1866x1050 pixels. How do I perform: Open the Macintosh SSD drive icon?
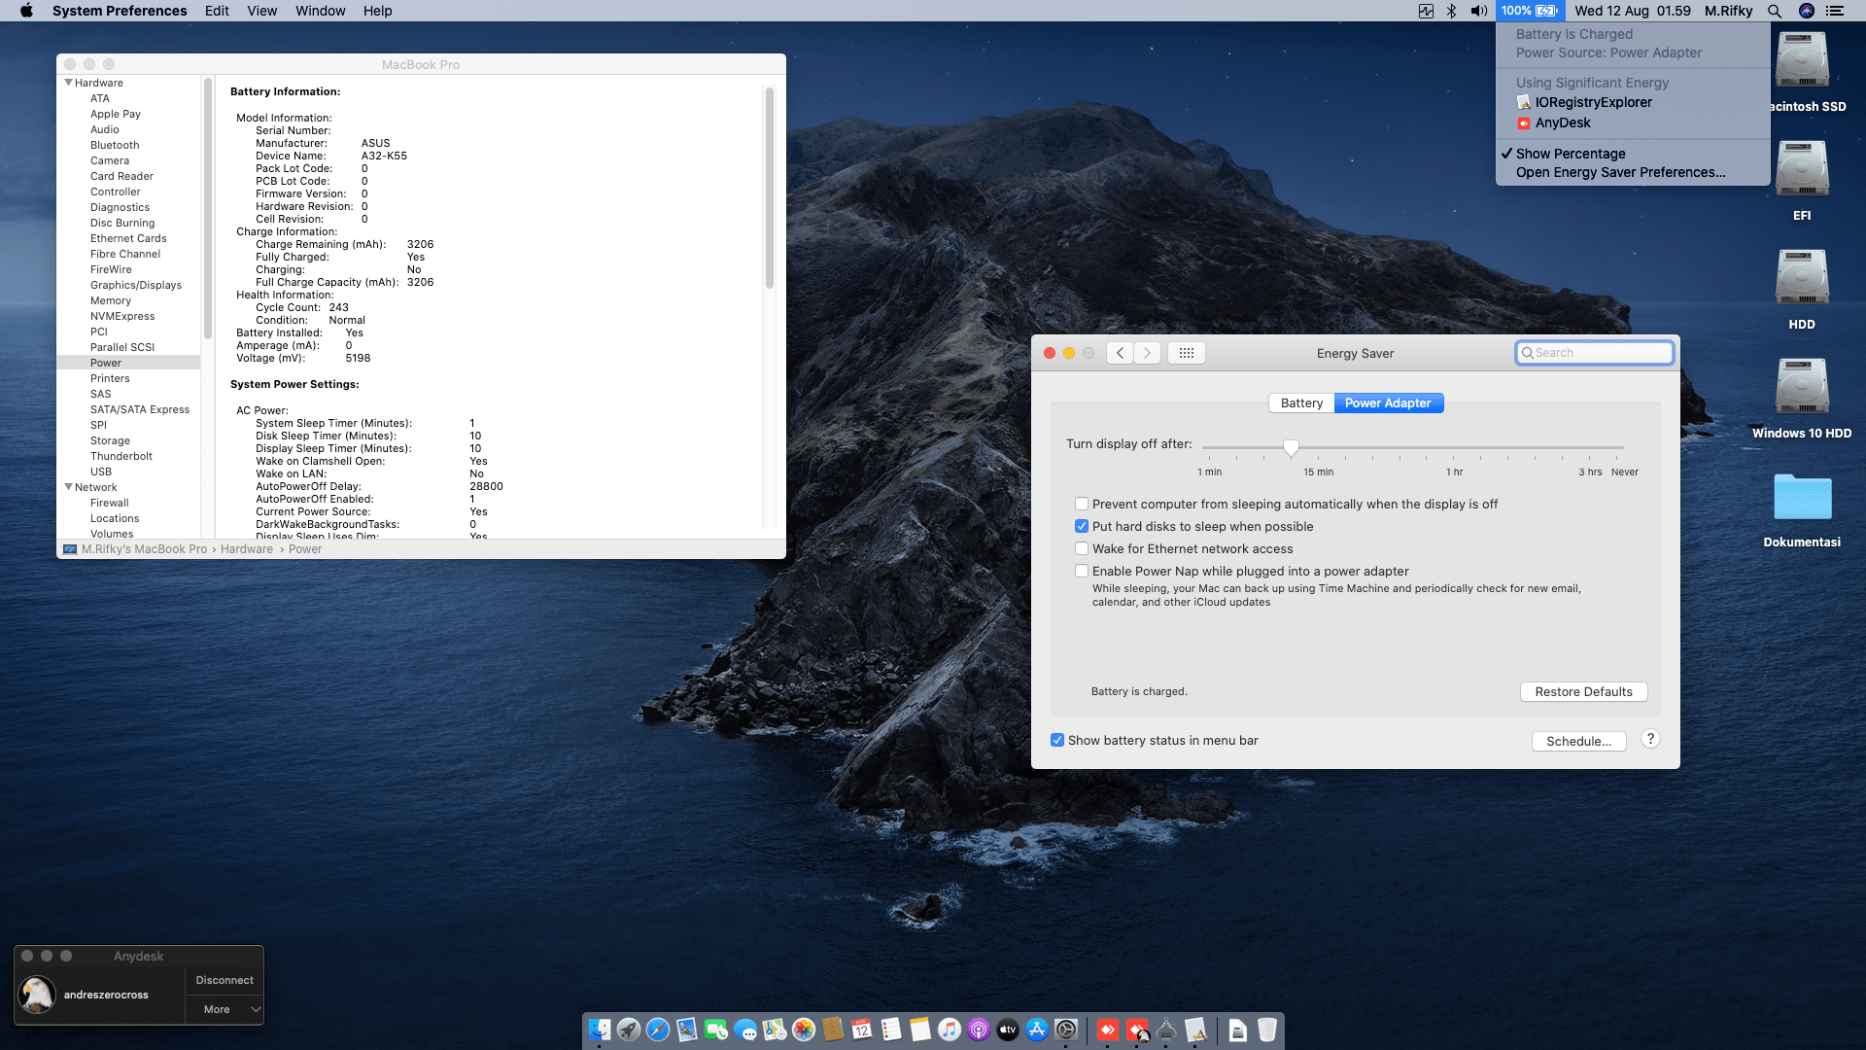tap(1802, 61)
